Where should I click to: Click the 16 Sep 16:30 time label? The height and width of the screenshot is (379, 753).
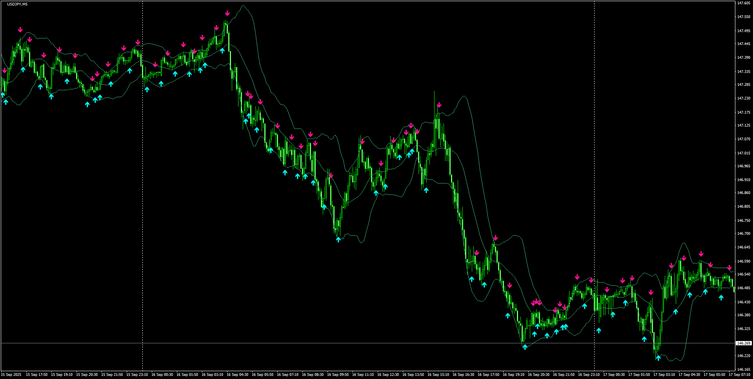coord(463,375)
